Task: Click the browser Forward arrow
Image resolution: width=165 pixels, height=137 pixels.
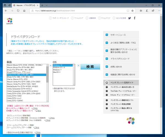Action: coord(12,11)
